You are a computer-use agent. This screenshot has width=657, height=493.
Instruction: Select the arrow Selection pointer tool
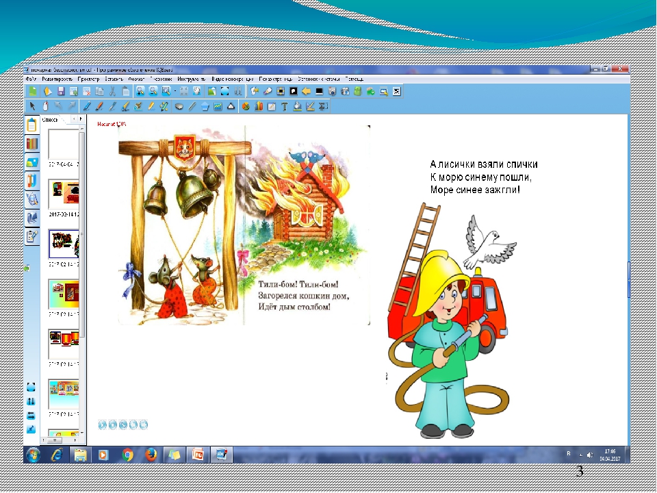pyautogui.click(x=32, y=106)
